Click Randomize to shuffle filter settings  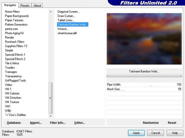pyautogui.click(x=151, y=123)
